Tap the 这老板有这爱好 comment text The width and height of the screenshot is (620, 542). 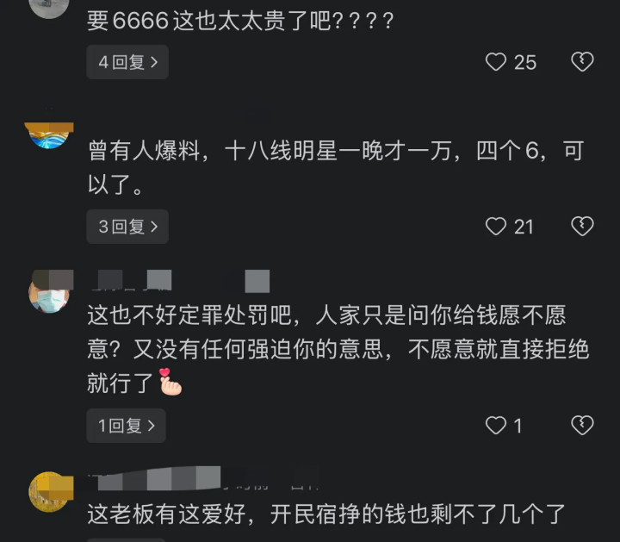coord(326,514)
